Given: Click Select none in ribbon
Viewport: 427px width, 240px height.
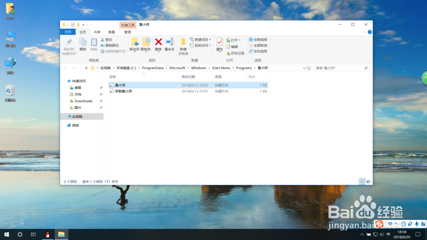Looking at the screenshot, I should pos(258,45).
